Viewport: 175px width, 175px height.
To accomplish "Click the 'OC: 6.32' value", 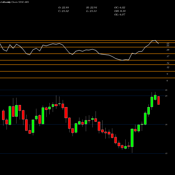I will coord(120,8).
